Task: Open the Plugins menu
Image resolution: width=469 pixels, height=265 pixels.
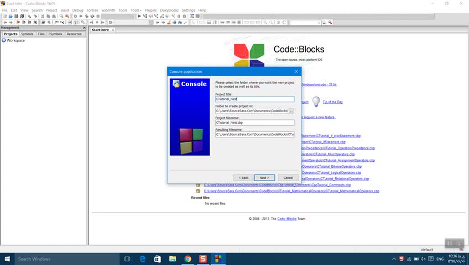Action: pyautogui.click(x=150, y=10)
